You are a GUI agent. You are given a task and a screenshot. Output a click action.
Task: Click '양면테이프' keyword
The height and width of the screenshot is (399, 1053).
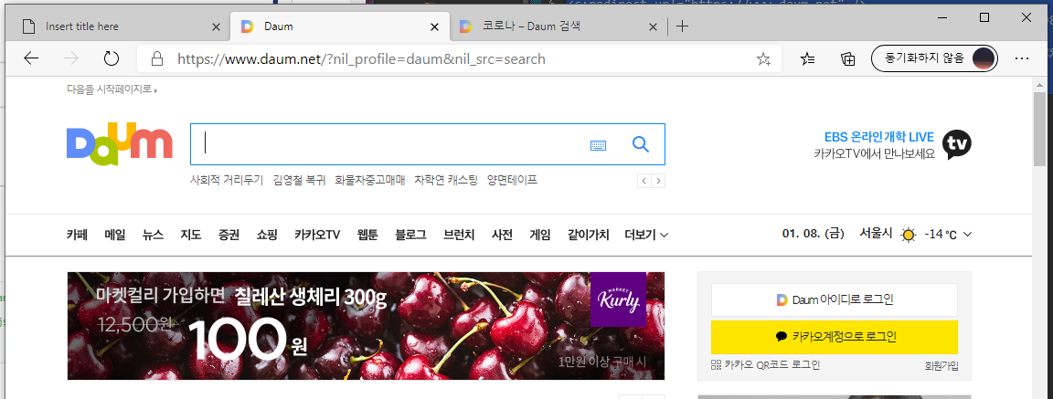pos(513,181)
